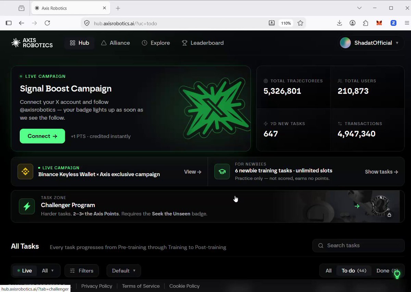Open Firefox sidebar toggle icon
The height and width of the screenshot is (292, 411).
pos(9,23)
